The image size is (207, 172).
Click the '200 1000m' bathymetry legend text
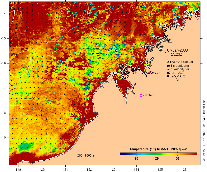pyautogui.click(x=86, y=156)
